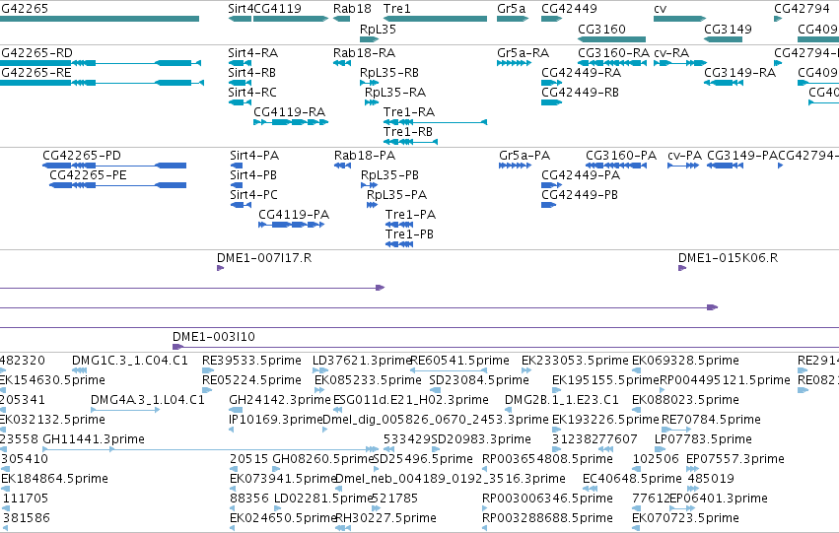Select EST RE39533.5prime

click(x=208, y=370)
